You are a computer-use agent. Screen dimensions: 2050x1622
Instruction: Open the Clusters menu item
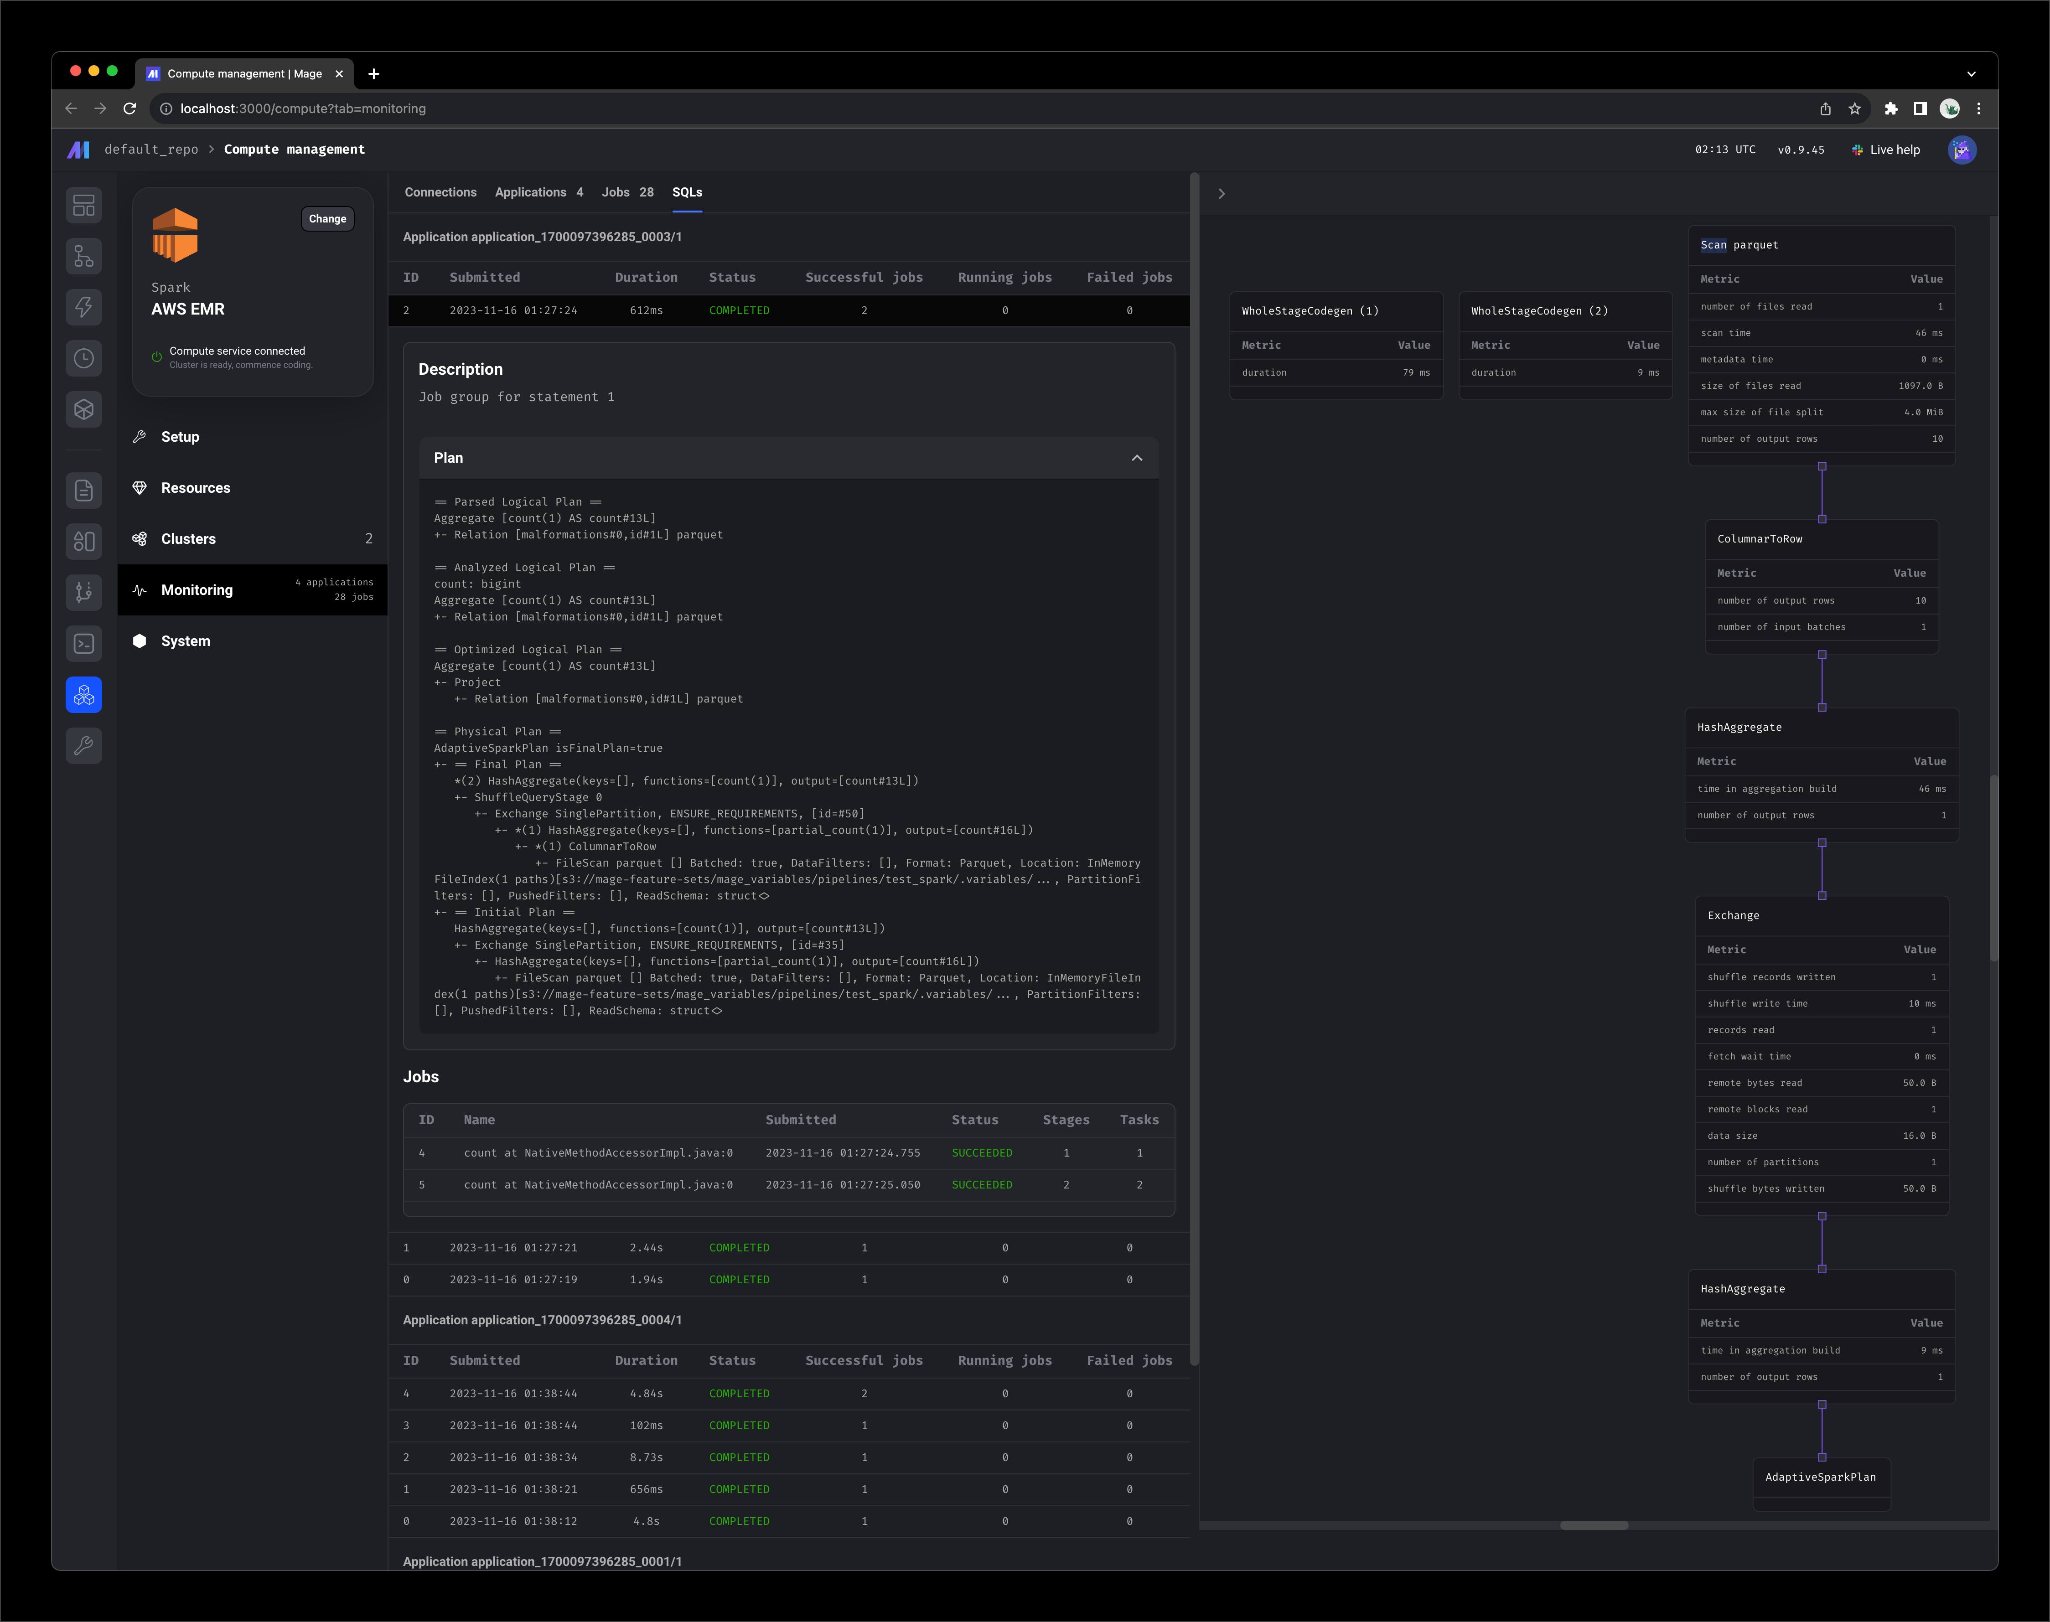coord(253,538)
